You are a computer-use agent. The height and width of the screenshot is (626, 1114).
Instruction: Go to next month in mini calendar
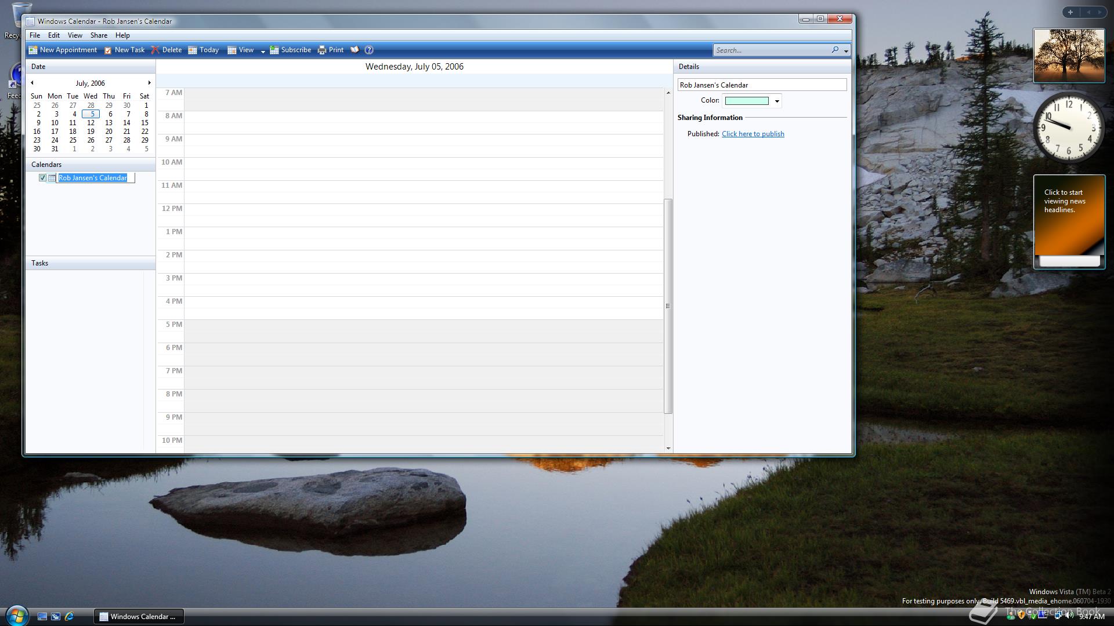(149, 83)
